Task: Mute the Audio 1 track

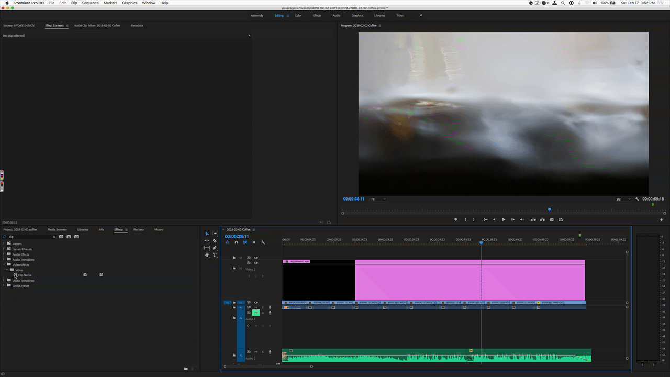Action: coord(256,307)
